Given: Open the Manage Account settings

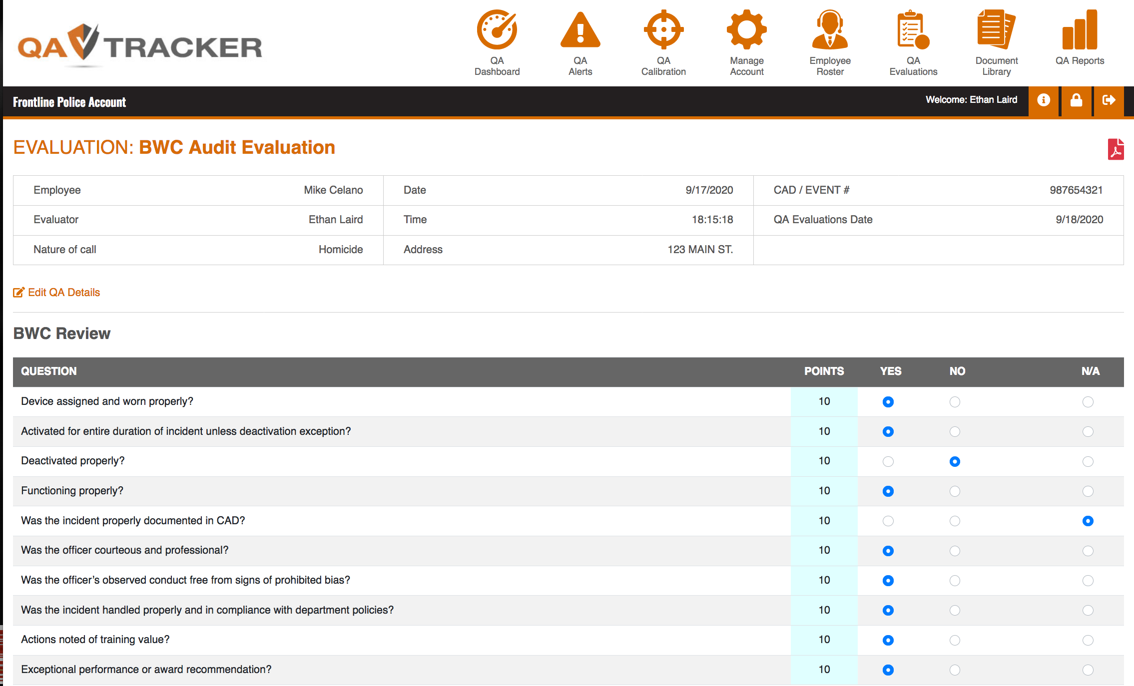Looking at the screenshot, I should coord(746,42).
